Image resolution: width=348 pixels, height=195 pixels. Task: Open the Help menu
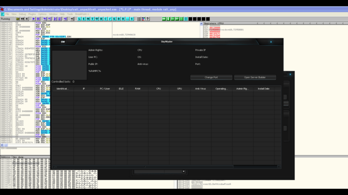click(x=63, y=14)
